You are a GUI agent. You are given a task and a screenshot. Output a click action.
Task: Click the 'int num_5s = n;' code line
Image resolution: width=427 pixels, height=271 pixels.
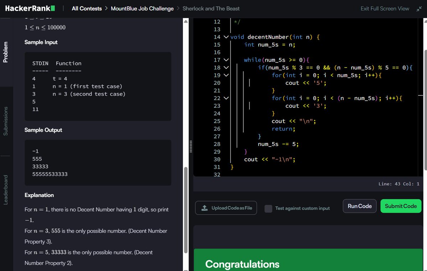[270, 44]
